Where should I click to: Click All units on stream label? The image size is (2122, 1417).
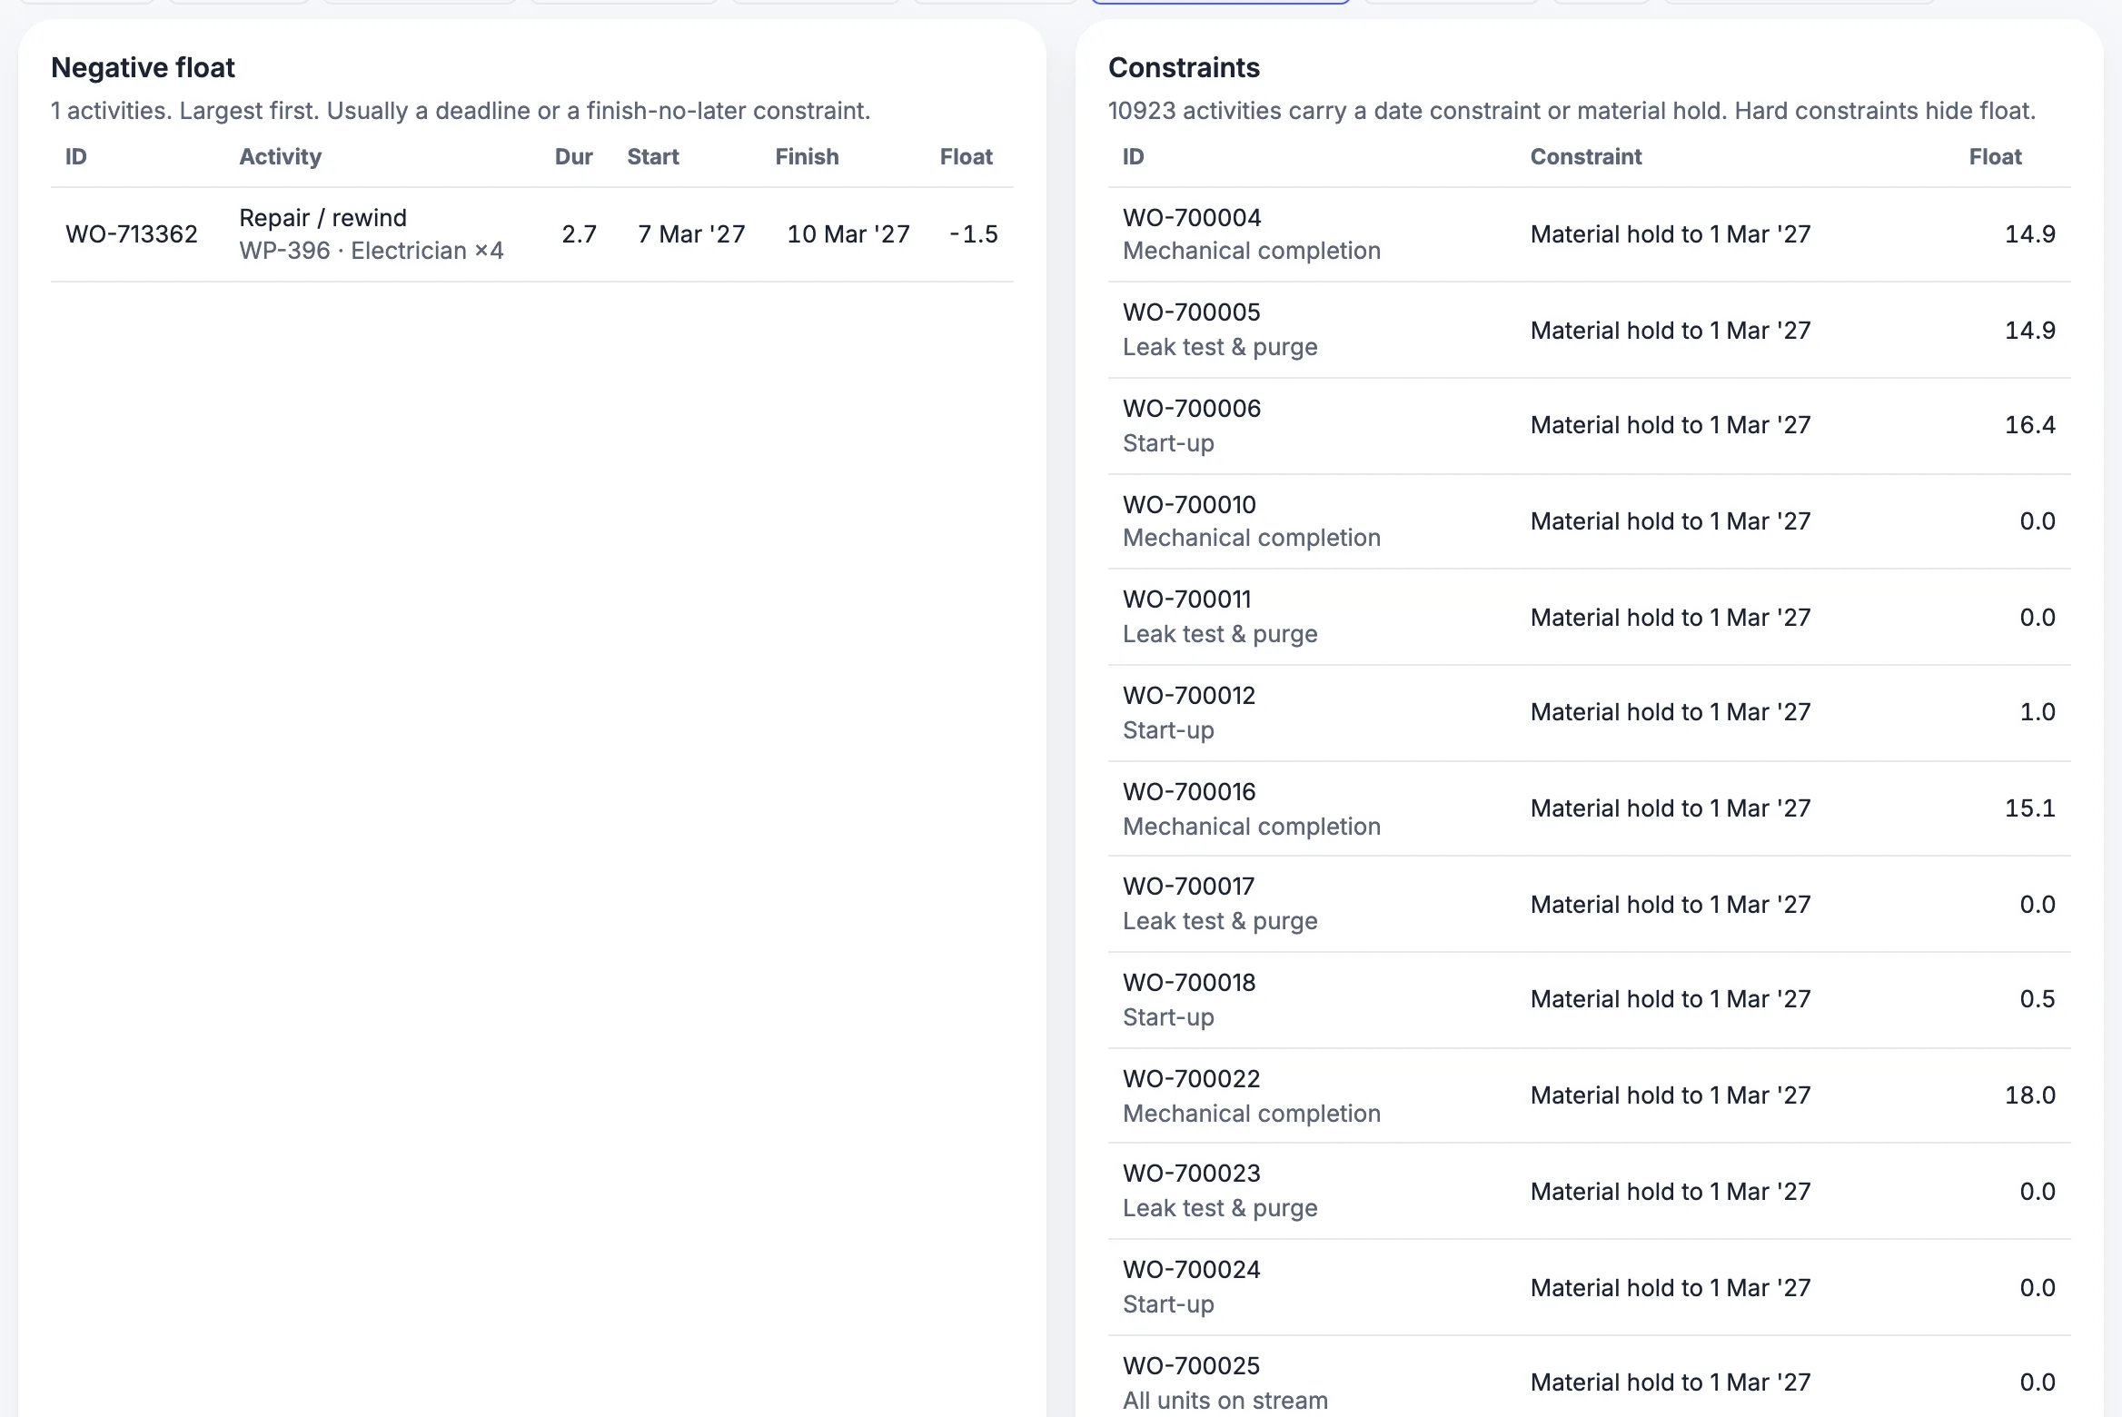1225,1401
